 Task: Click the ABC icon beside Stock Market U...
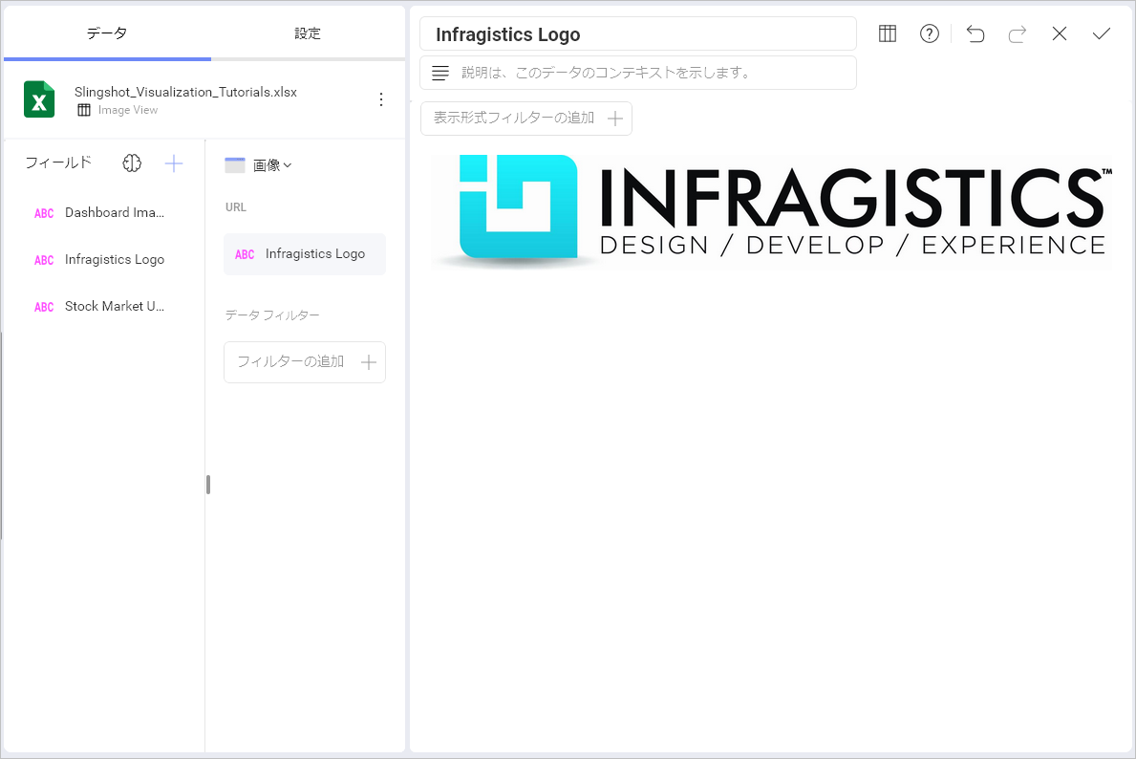coord(44,308)
